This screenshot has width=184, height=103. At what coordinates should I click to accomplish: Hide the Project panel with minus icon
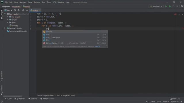(x=27, y=10)
